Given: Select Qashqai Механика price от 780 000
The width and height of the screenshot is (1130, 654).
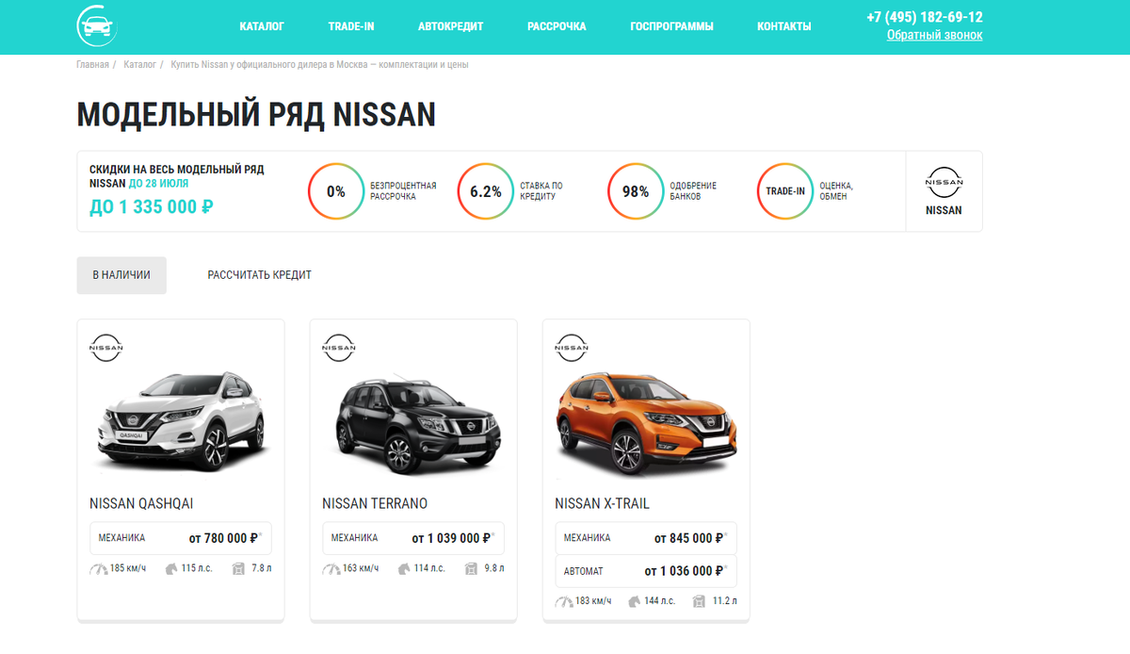Looking at the screenshot, I should (x=181, y=538).
